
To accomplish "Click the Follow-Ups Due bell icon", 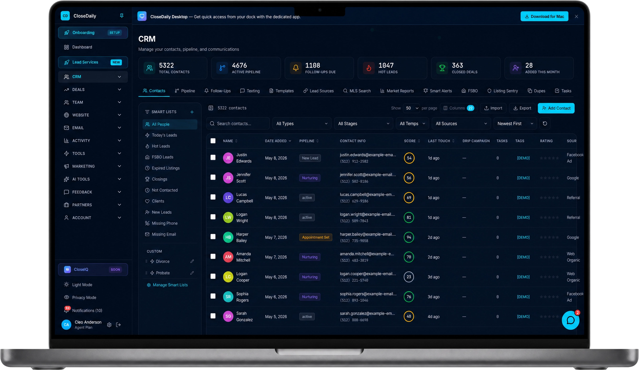I will point(296,68).
